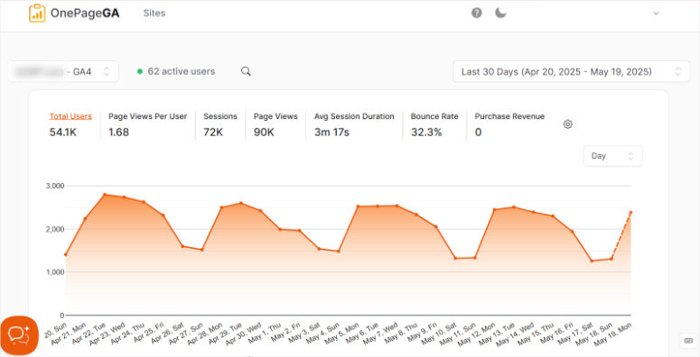700x357 pixels.
Task: Click the May 7, Wed data point
Action: 397,206
